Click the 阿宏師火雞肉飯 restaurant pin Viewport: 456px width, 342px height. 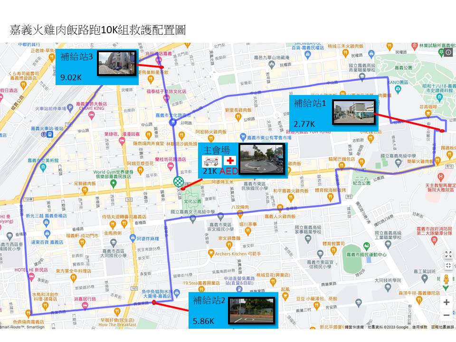tap(211, 139)
